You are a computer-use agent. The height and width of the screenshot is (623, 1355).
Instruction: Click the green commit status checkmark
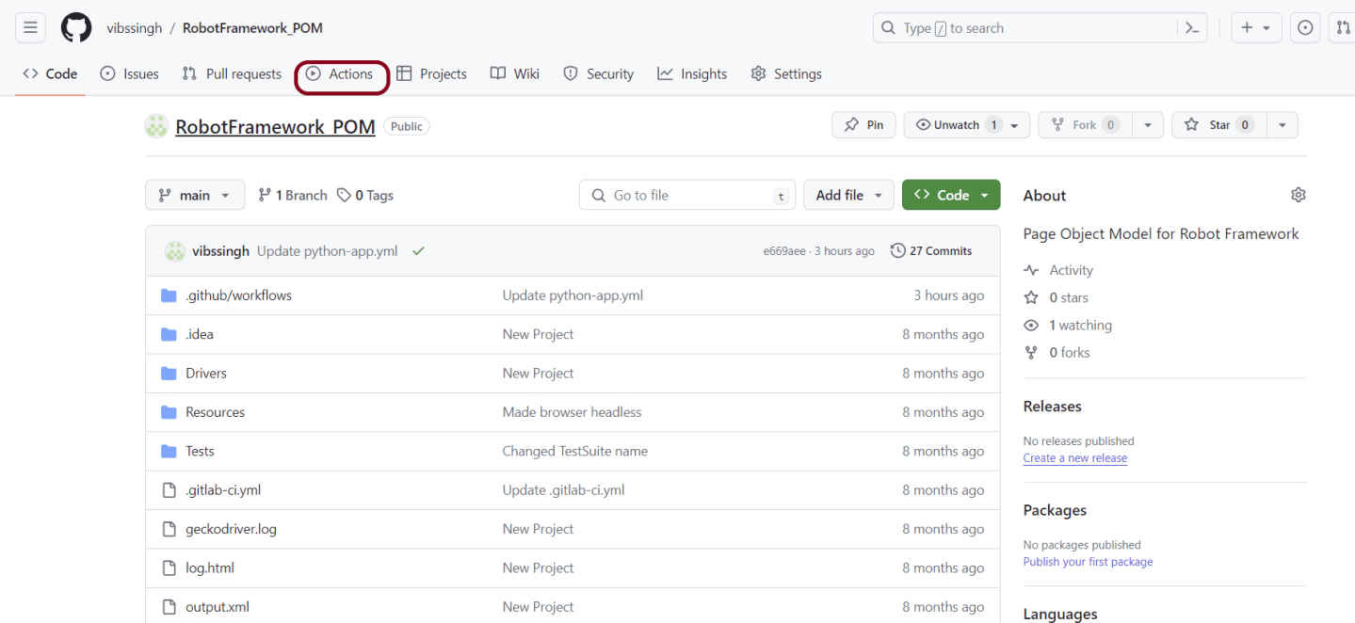[x=418, y=250]
